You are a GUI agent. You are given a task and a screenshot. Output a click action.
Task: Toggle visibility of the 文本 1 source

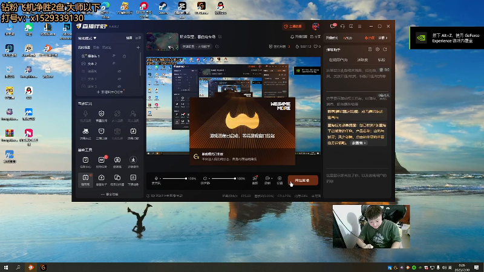pos(119,79)
